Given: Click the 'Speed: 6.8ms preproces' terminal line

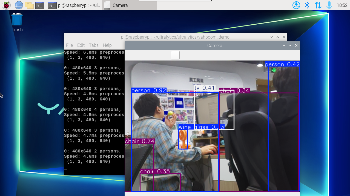Looking at the screenshot, I should click(x=94, y=52).
